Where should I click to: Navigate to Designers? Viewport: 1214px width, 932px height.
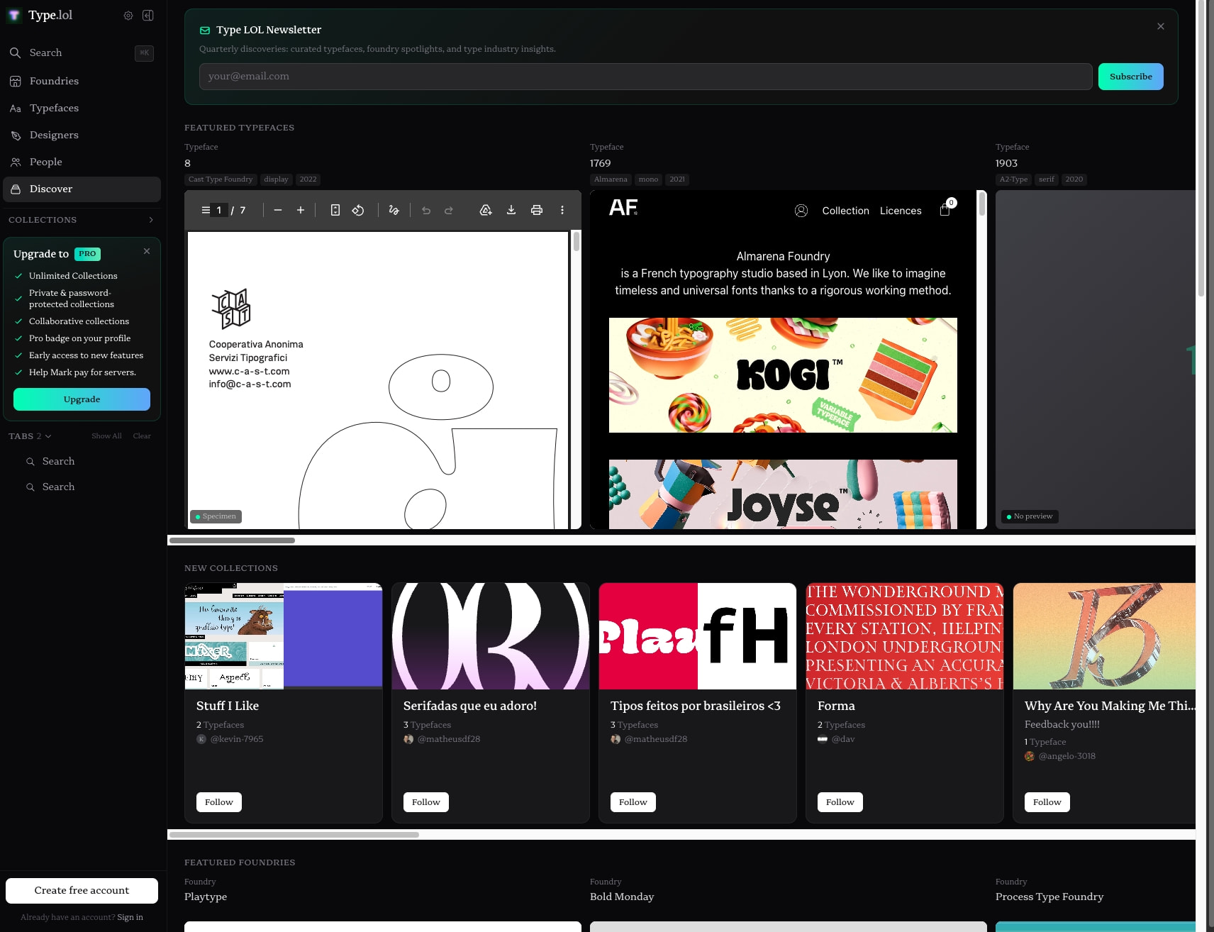(x=82, y=135)
